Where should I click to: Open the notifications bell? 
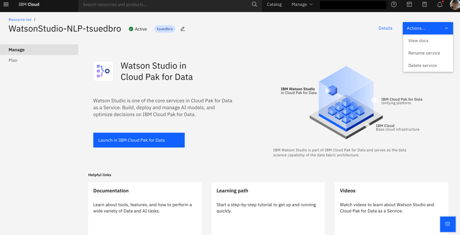coord(440,4)
